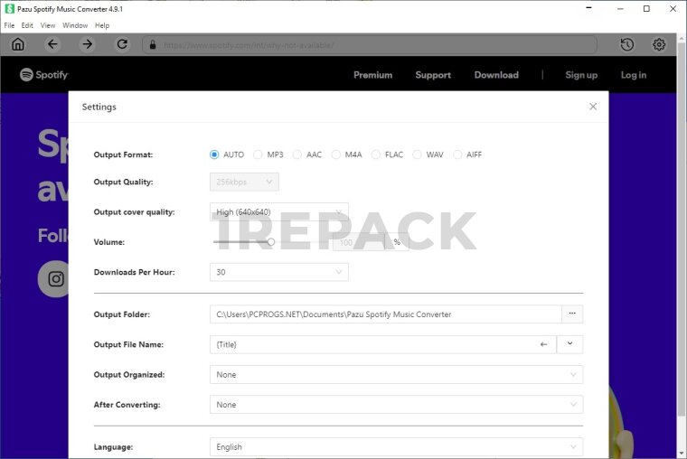
Task: Browse output folder with ellipsis button
Action: point(572,314)
